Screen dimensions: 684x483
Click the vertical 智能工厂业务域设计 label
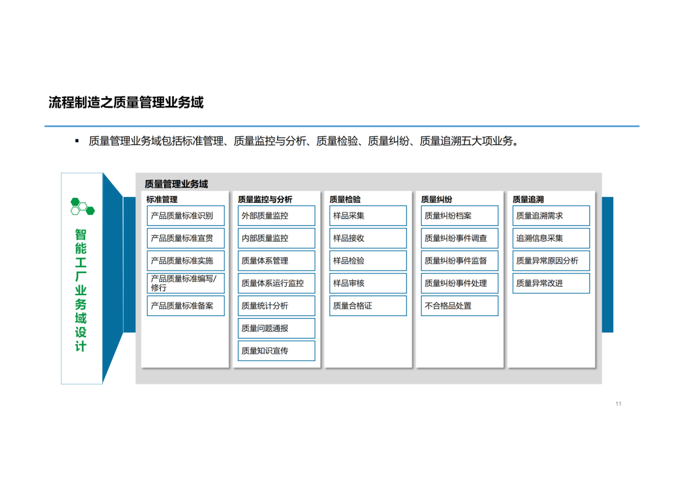[x=81, y=290]
